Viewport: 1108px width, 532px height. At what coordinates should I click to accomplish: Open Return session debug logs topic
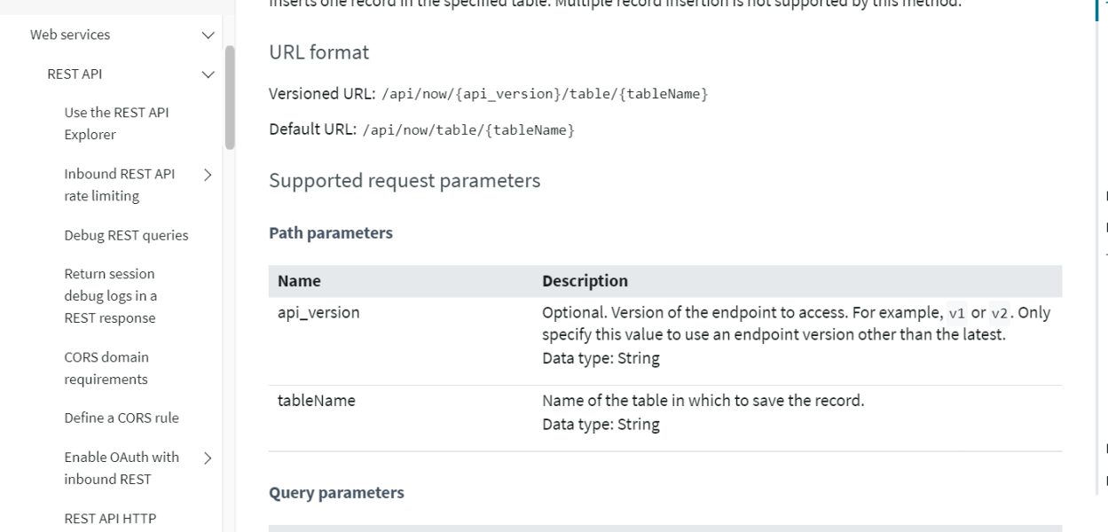(110, 296)
